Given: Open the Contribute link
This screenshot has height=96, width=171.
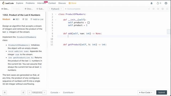Looking at the screenshot, I should coord(69,93).
